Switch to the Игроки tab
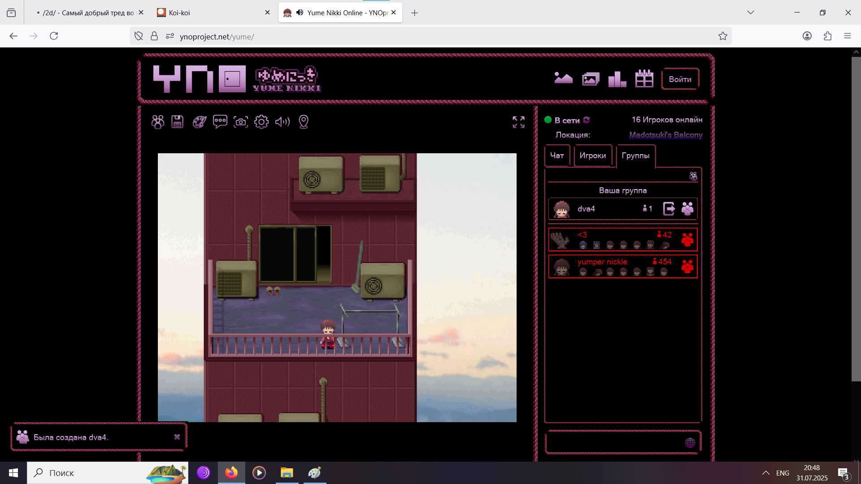This screenshot has width=861, height=484. coord(592,156)
